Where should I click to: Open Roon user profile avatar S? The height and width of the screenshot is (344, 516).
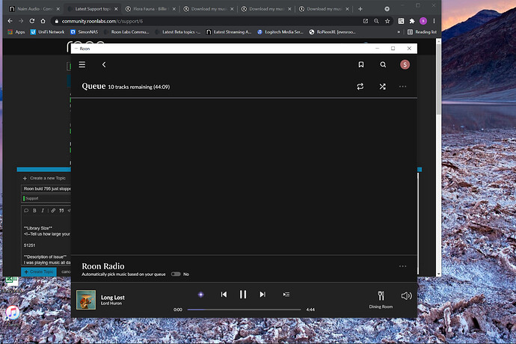(x=405, y=64)
